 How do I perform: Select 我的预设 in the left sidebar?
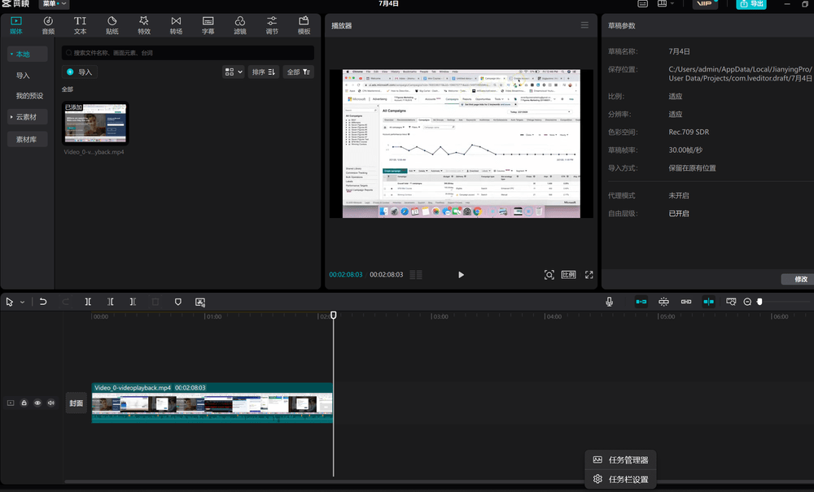pos(29,96)
